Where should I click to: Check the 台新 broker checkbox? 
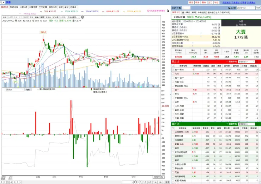click(173, 102)
